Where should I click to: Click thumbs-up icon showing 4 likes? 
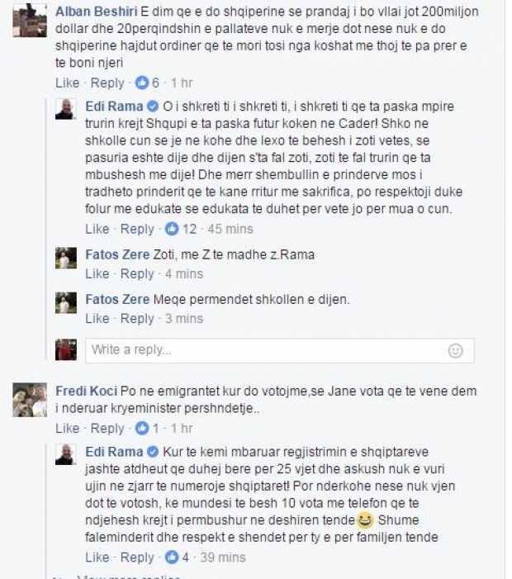pyautogui.click(x=172, y=558)
